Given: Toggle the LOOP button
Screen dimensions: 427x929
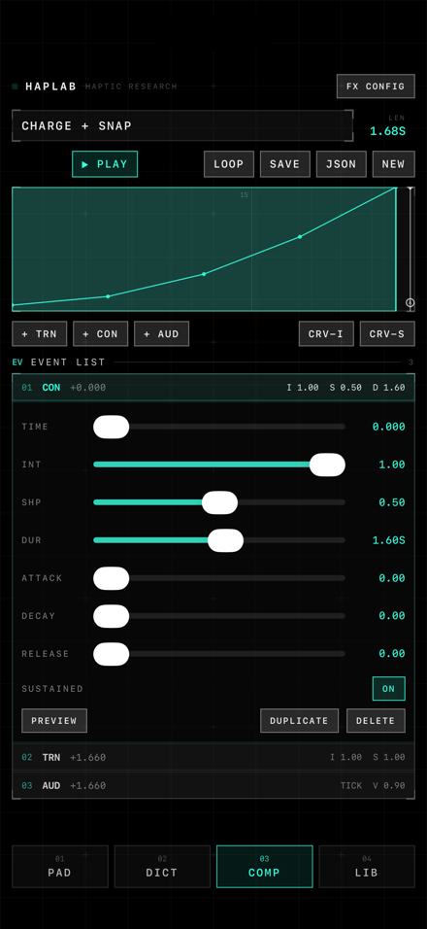Looking at the screenshot, I should click(229, 164).
